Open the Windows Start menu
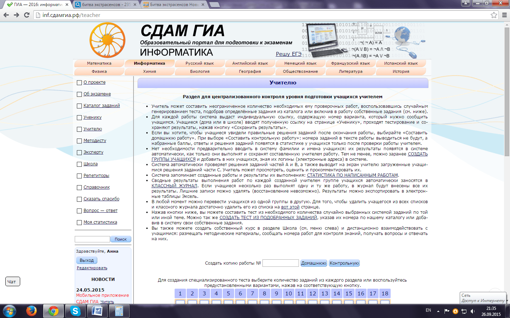 click(x=10, y=311)
